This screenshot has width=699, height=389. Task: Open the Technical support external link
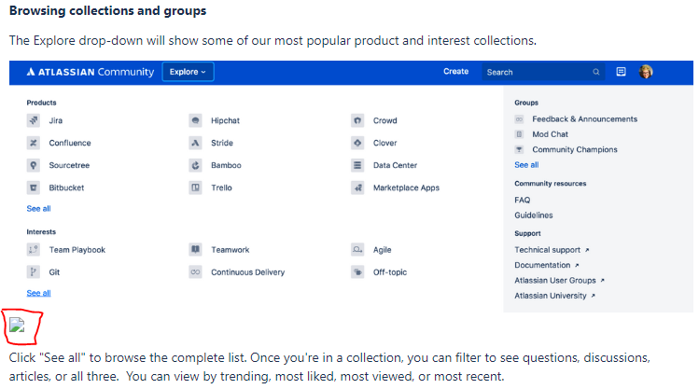click(552, 250)
